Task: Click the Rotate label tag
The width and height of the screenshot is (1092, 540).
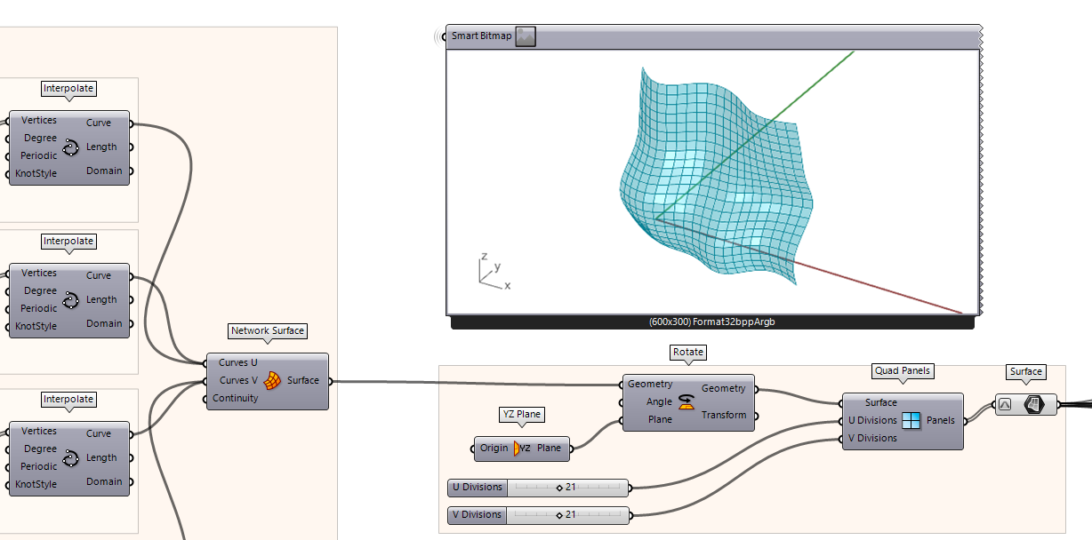Action: 687,353
